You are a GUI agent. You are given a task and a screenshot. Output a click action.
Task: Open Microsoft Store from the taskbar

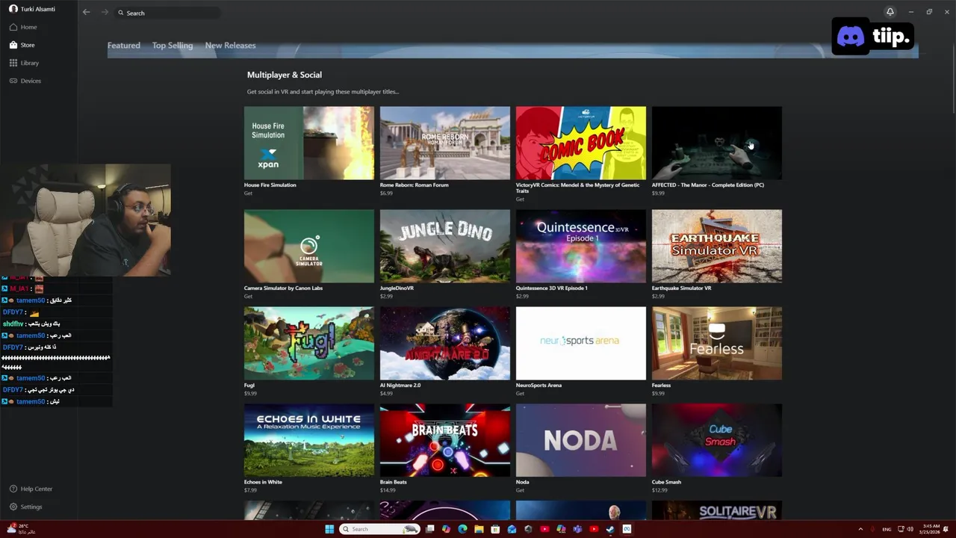click(495, 529)
